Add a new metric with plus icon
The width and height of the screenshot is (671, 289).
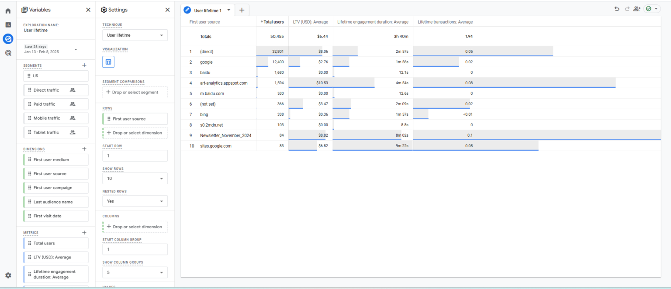pyautogui.click(x=84, y=233)
